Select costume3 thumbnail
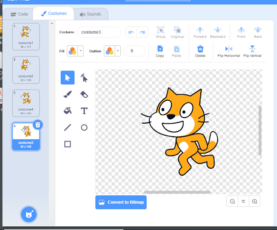 (26, 137)
